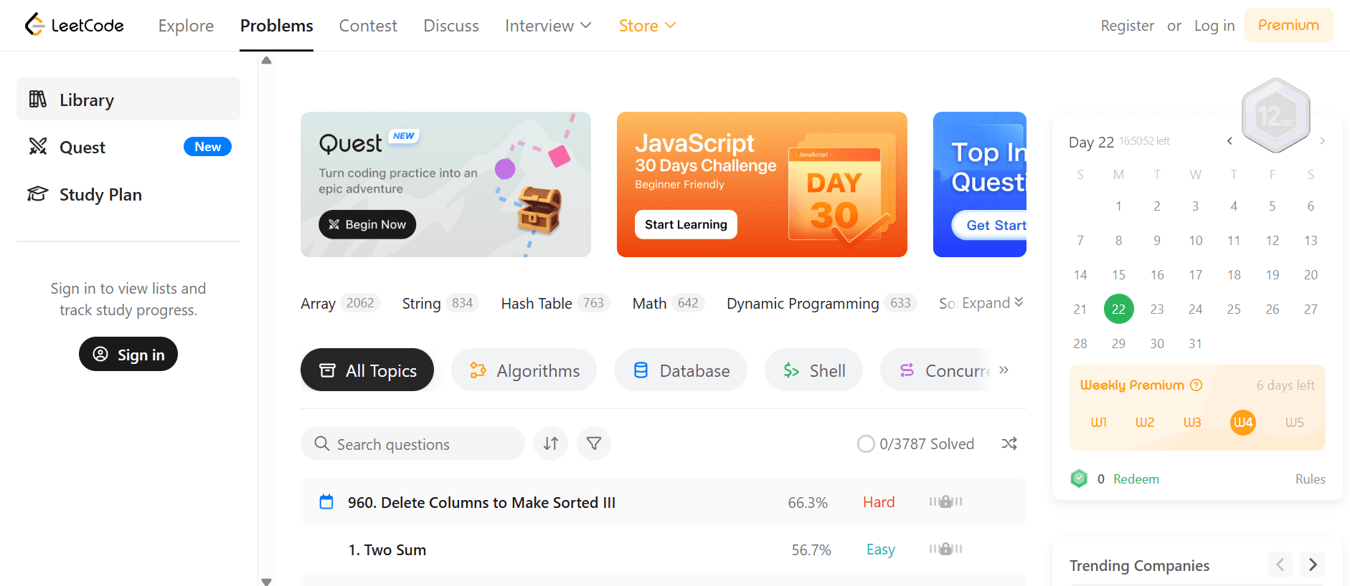Open the Rules link
The height and width of the screenshot is (586, 1350).
click(1311, 479)
